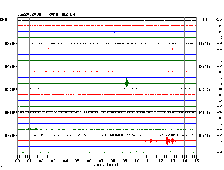Click minute 15 on the time axis
The height and width of the screenshot is (170, 224).
(x=196, y=161)
